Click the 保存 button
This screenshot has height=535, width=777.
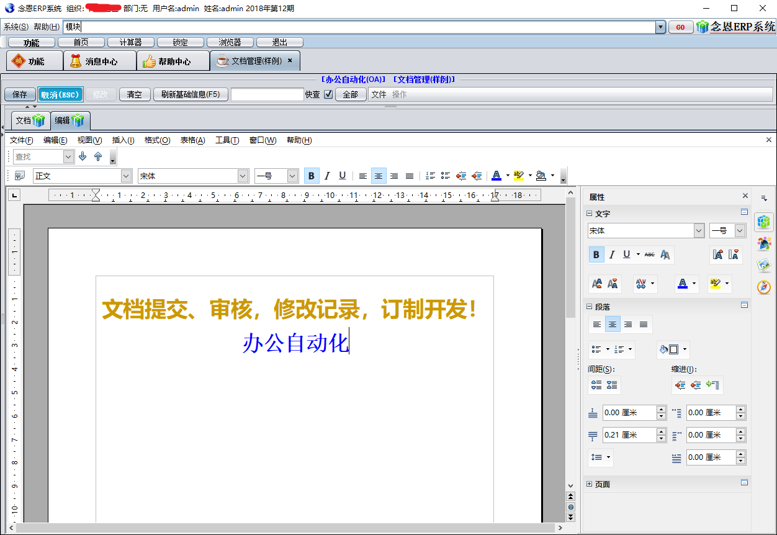20,94
